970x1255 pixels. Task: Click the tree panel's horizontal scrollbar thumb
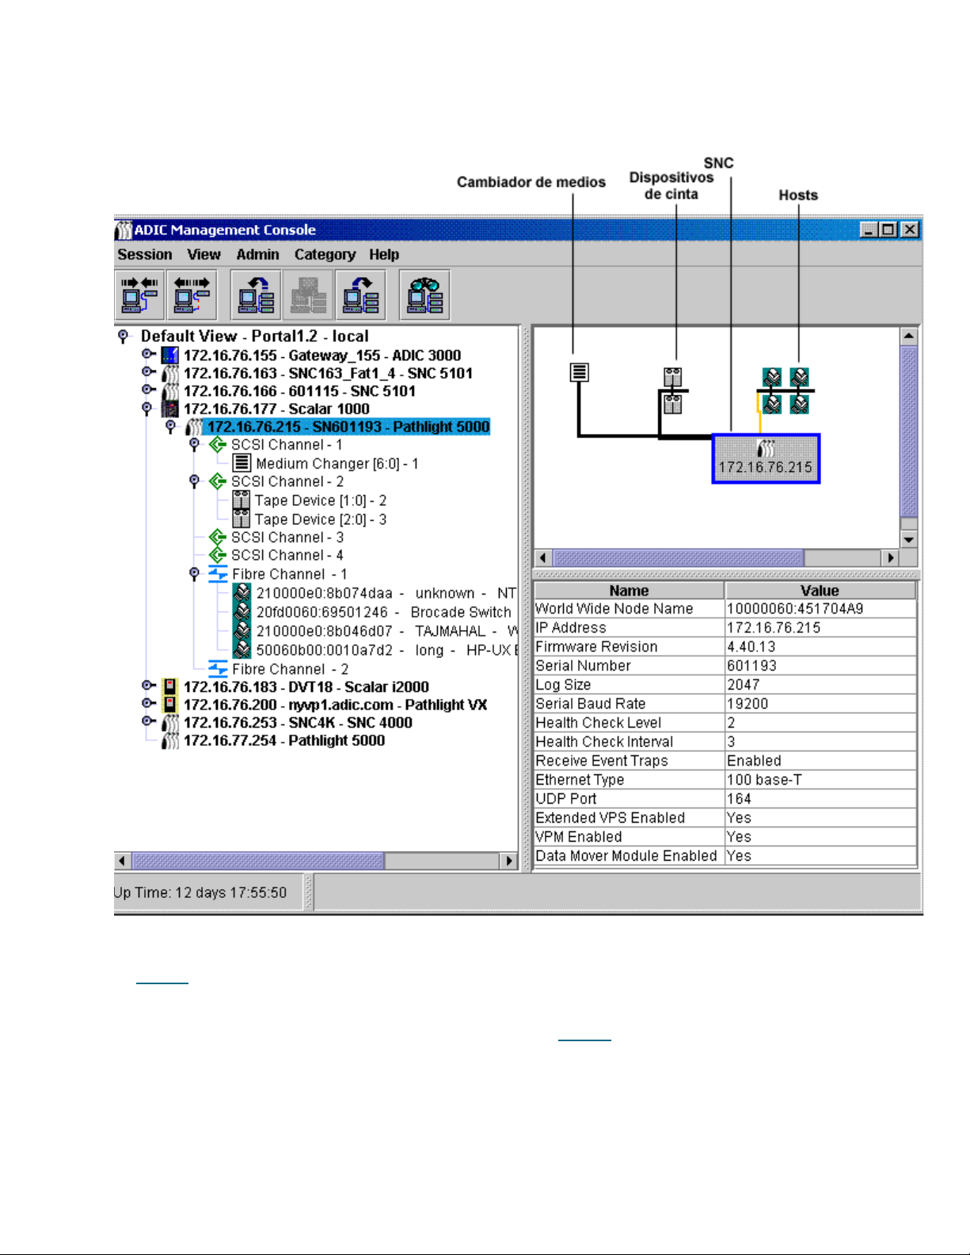(x=257, y=861)
